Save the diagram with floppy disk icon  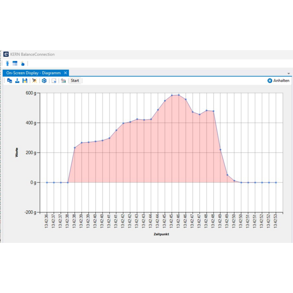point(25,81)
